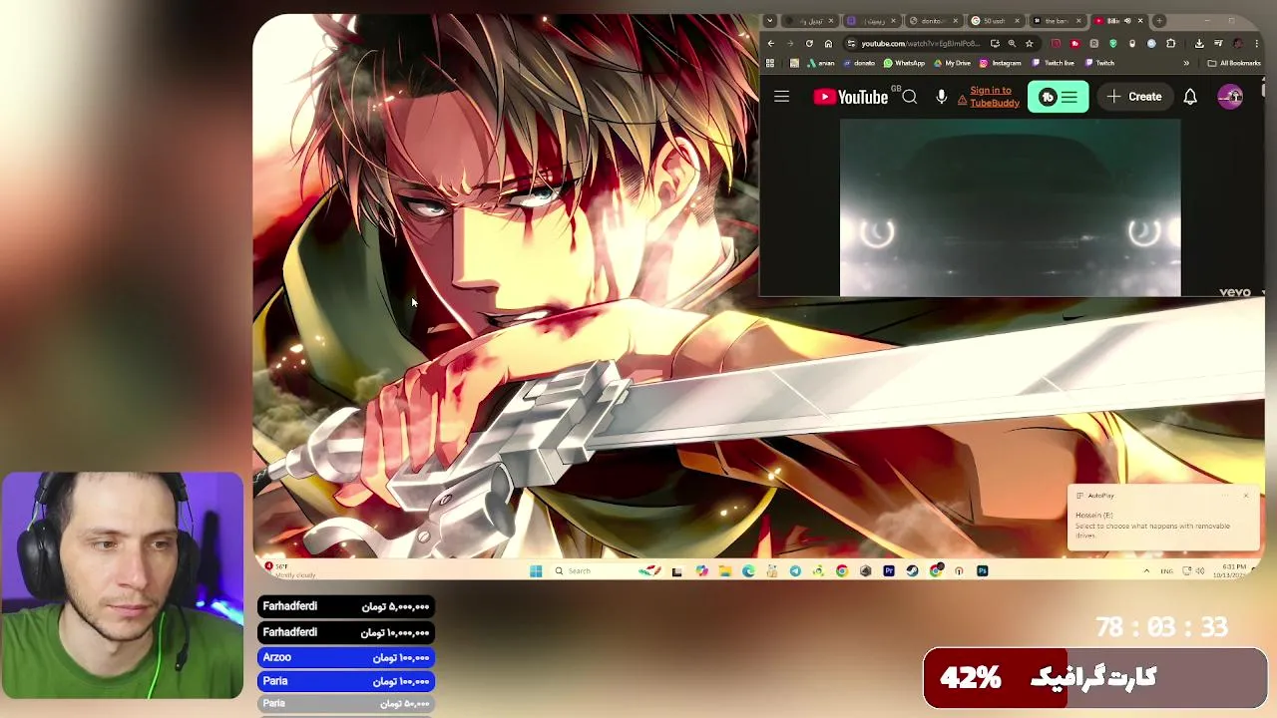The width and height of the screenshot is (1277, 718).
Task: Click the loading YouTube video player
Action: click(x=1010, y=207)
